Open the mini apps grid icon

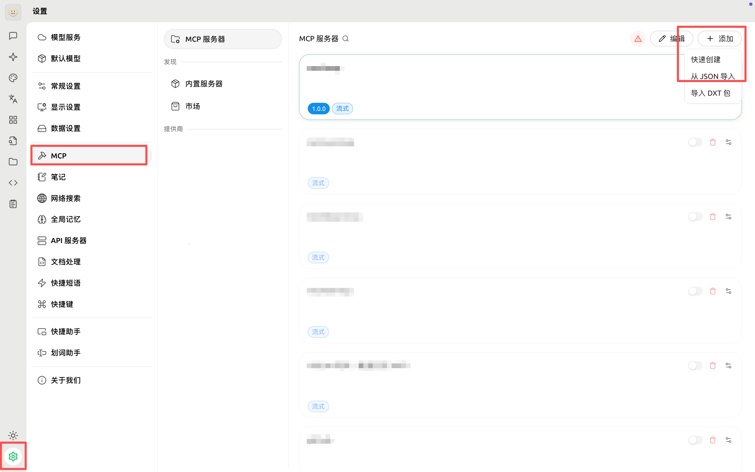pyautogui.click(x=13, y=120)
